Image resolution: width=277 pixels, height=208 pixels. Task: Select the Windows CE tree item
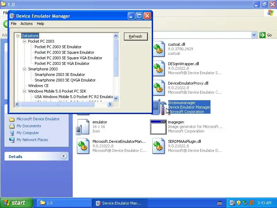[38, 86]
